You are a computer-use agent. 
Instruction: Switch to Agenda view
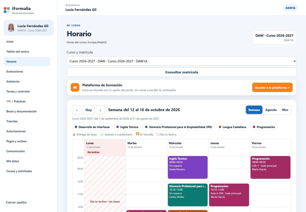[271, 110]
